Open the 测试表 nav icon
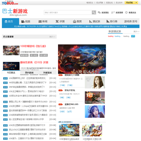141x141 pixels. 91,22
